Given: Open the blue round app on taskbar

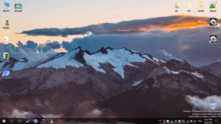Looking at the screenshot, I should tap(36, 121).
